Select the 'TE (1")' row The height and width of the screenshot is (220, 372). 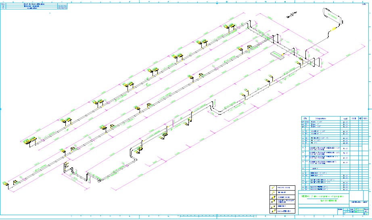[335, 143]
